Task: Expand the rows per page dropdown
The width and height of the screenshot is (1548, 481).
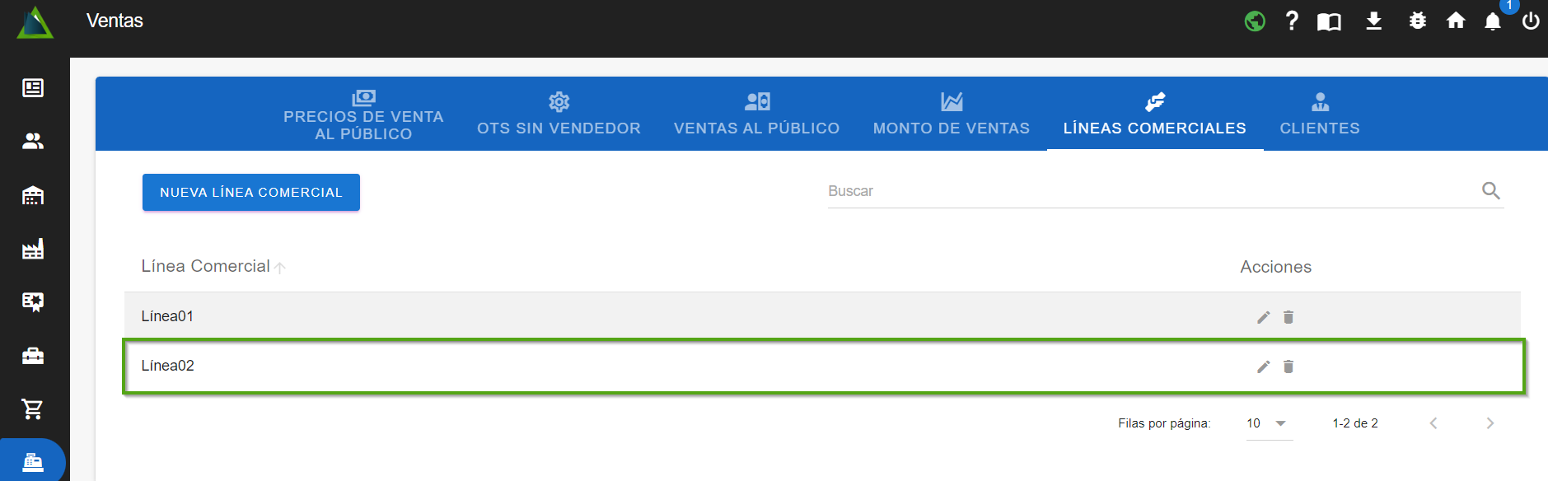Action: coord(1269,423)
